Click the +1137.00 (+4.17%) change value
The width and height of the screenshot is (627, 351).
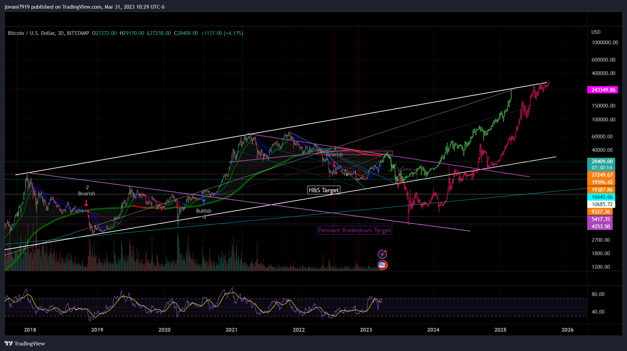tap(222, 33)
